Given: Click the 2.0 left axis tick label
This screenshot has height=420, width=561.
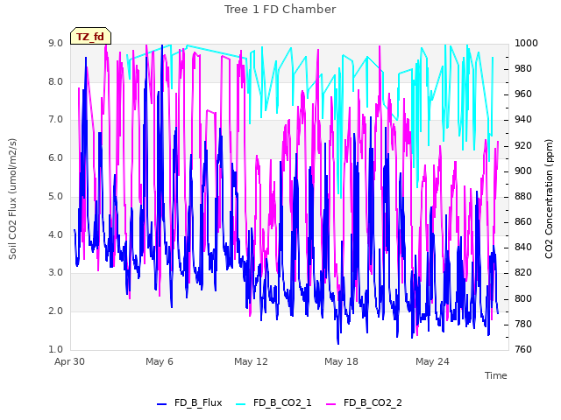Looking at the screenshot, I should tap(55, 311).
